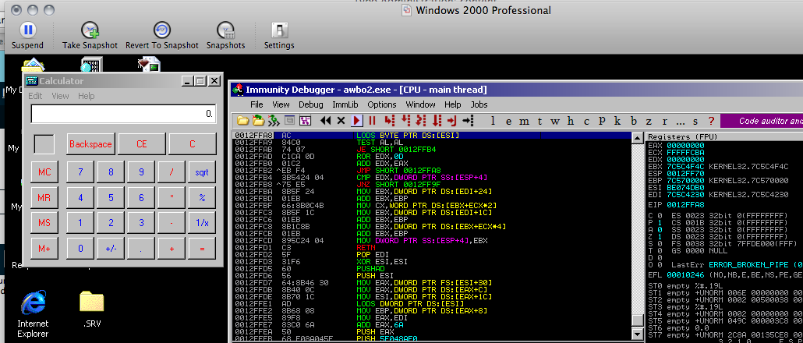Click the Trace Over toolbar icon
Screen dimensions: 803x343
(x=437, y=121)
